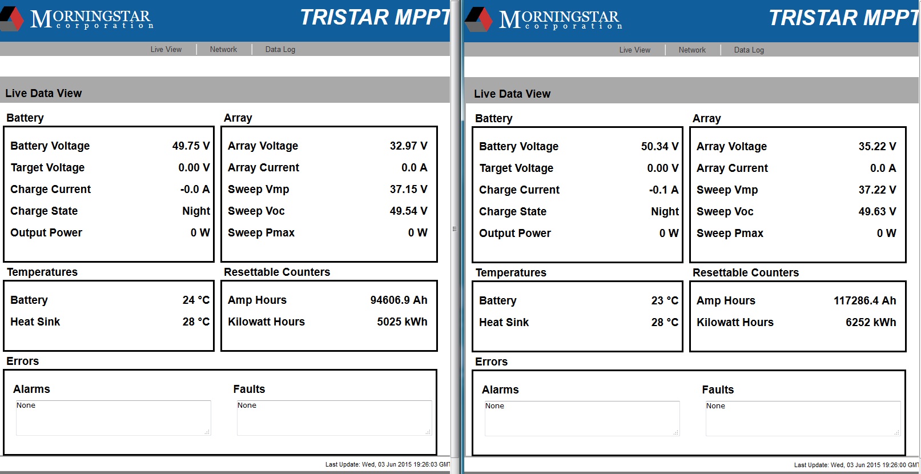Click Sweep Pmax label in left window
Image resolution: width=921 pixels, height=474 pixels.
[x=262, y=232]
